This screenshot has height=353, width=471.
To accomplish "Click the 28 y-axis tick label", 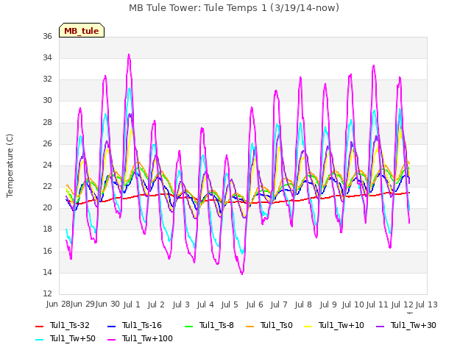I will (x=47, y=123).
